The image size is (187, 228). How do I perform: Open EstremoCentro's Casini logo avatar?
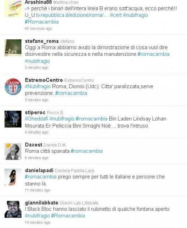coord(13,87)
